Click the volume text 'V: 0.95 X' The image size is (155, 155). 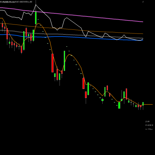149,125
